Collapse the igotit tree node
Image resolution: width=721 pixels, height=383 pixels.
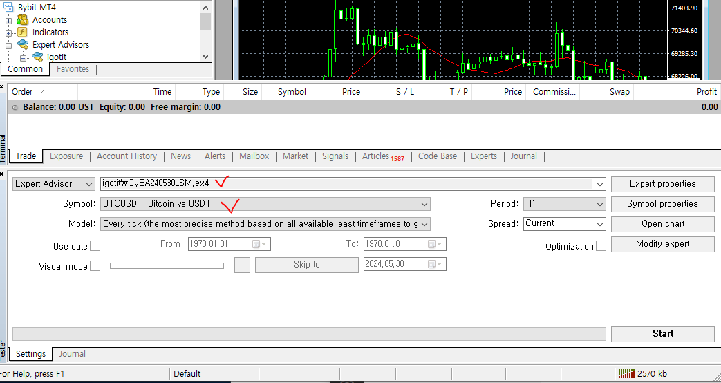[x=23, y=58]
